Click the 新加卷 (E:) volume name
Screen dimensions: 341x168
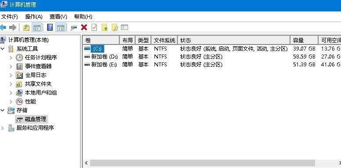click(x=104, y=65)
